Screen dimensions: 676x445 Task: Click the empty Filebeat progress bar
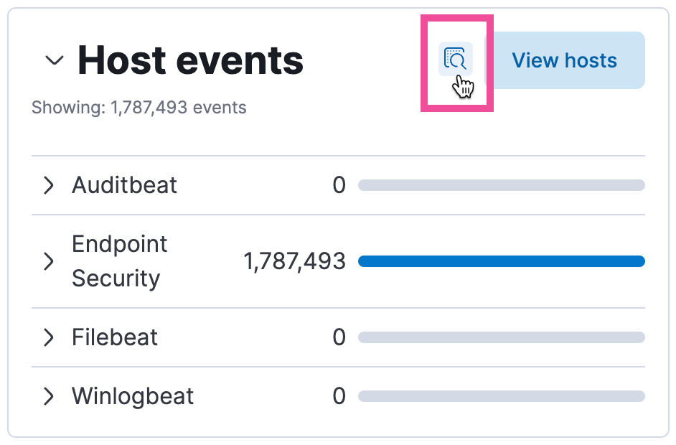pyautogui.click(x=502, y=337)
